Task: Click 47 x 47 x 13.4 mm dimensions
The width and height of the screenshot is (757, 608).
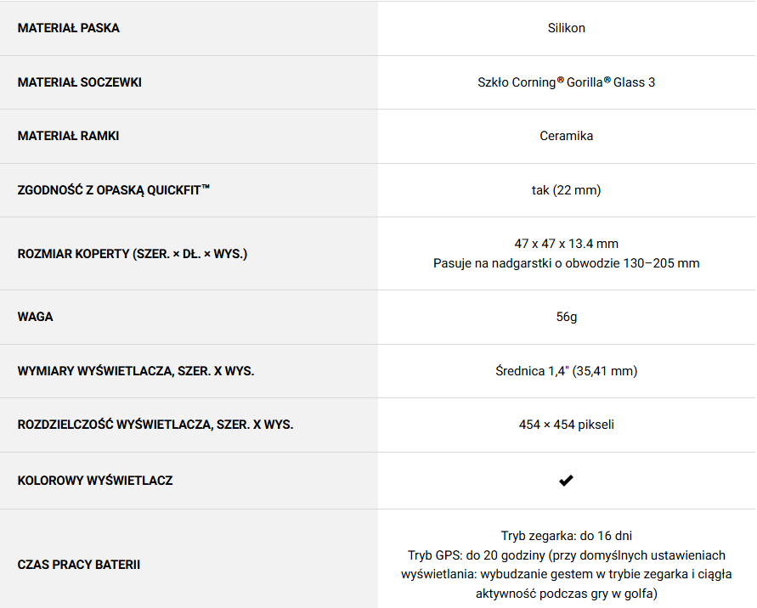Action: (x=567, y=244)
